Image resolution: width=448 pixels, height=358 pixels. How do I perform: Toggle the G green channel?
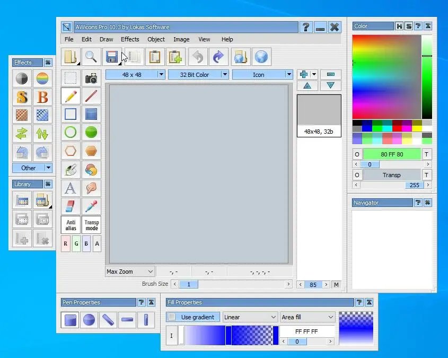76,244
